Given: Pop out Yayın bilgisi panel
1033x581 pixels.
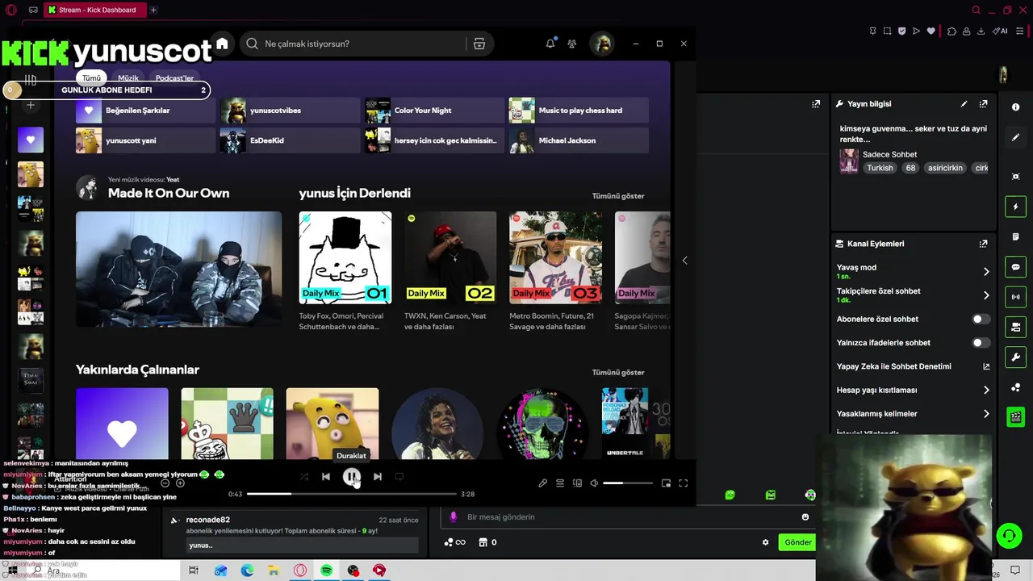Looking at the screenshot, I should click(x=983, y=104).
